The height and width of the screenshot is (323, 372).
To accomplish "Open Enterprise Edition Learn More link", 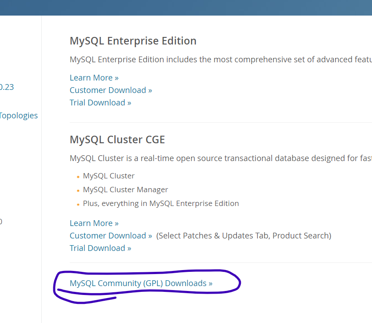I will [x=94, y=78].
